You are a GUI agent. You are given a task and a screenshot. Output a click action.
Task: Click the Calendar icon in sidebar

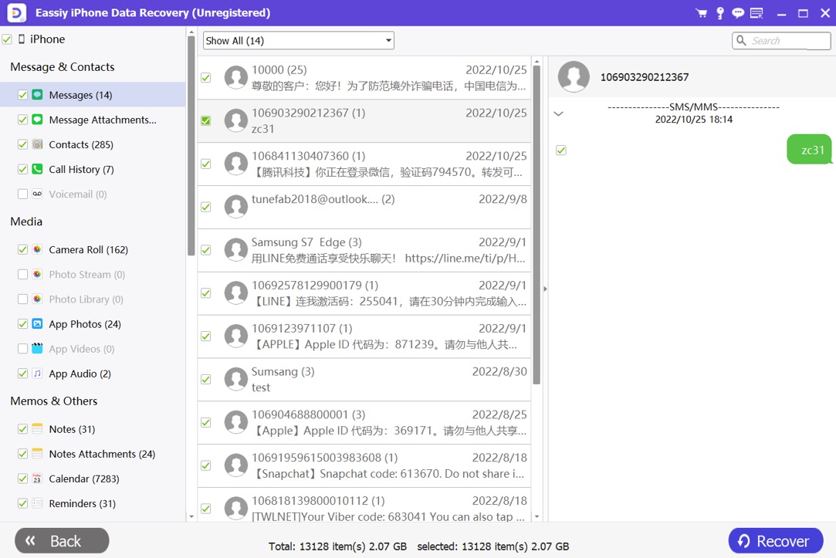[x=37, y=479]
